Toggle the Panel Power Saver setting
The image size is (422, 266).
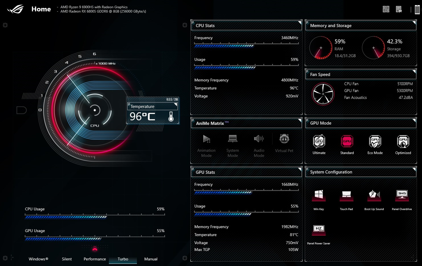(318, 230)
